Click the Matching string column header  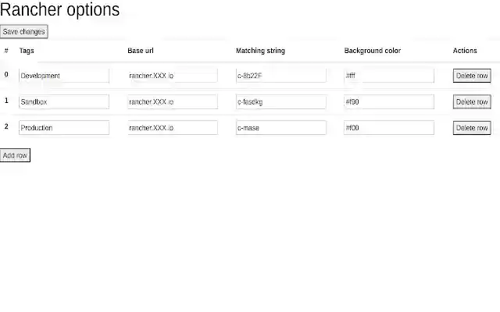260,51
